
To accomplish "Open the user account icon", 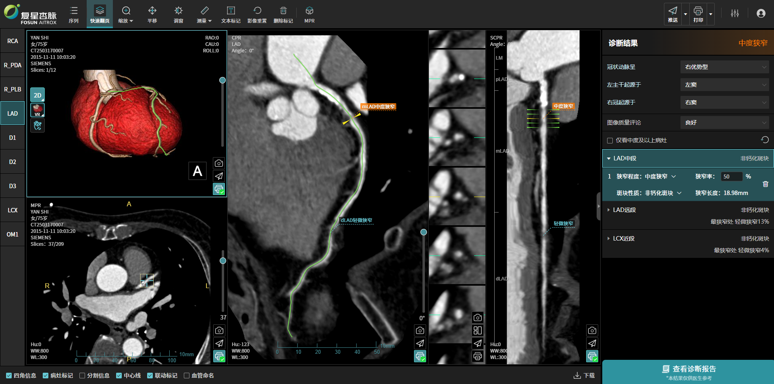I will (761, 13).
